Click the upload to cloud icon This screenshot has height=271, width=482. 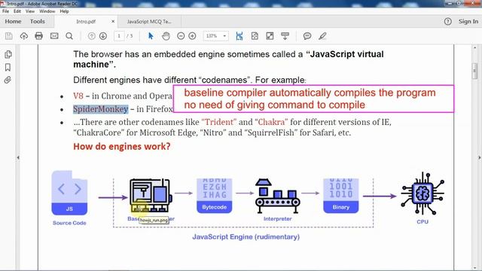point(23,36)
